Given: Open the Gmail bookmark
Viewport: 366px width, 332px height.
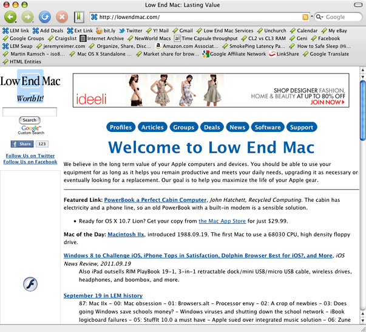Looking at the screenshot, I should tap(183, 30).
